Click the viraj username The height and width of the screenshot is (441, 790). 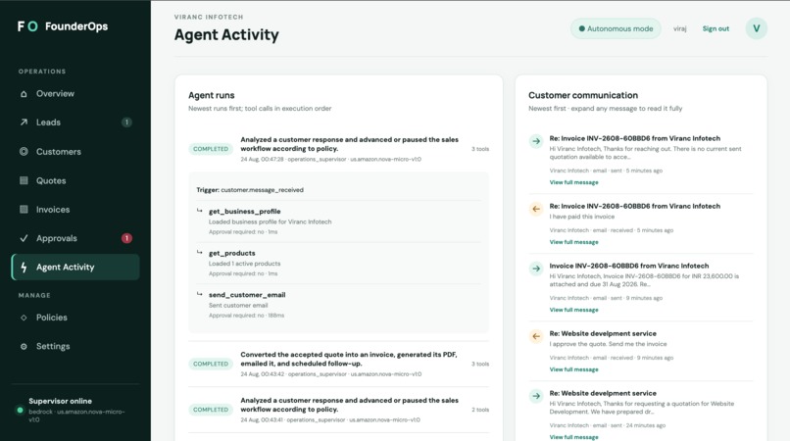coord(679,28)
